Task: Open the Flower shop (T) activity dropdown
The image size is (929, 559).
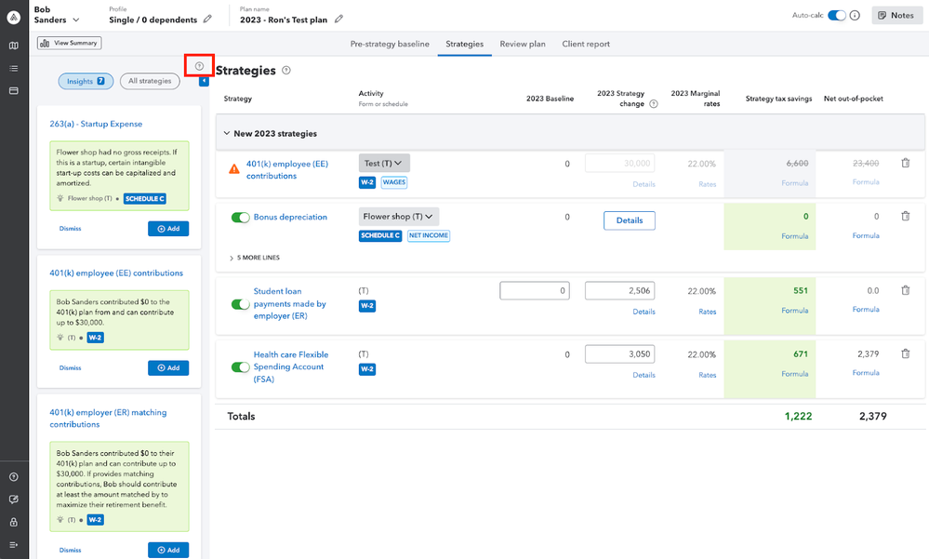Action: pos(399,217)
